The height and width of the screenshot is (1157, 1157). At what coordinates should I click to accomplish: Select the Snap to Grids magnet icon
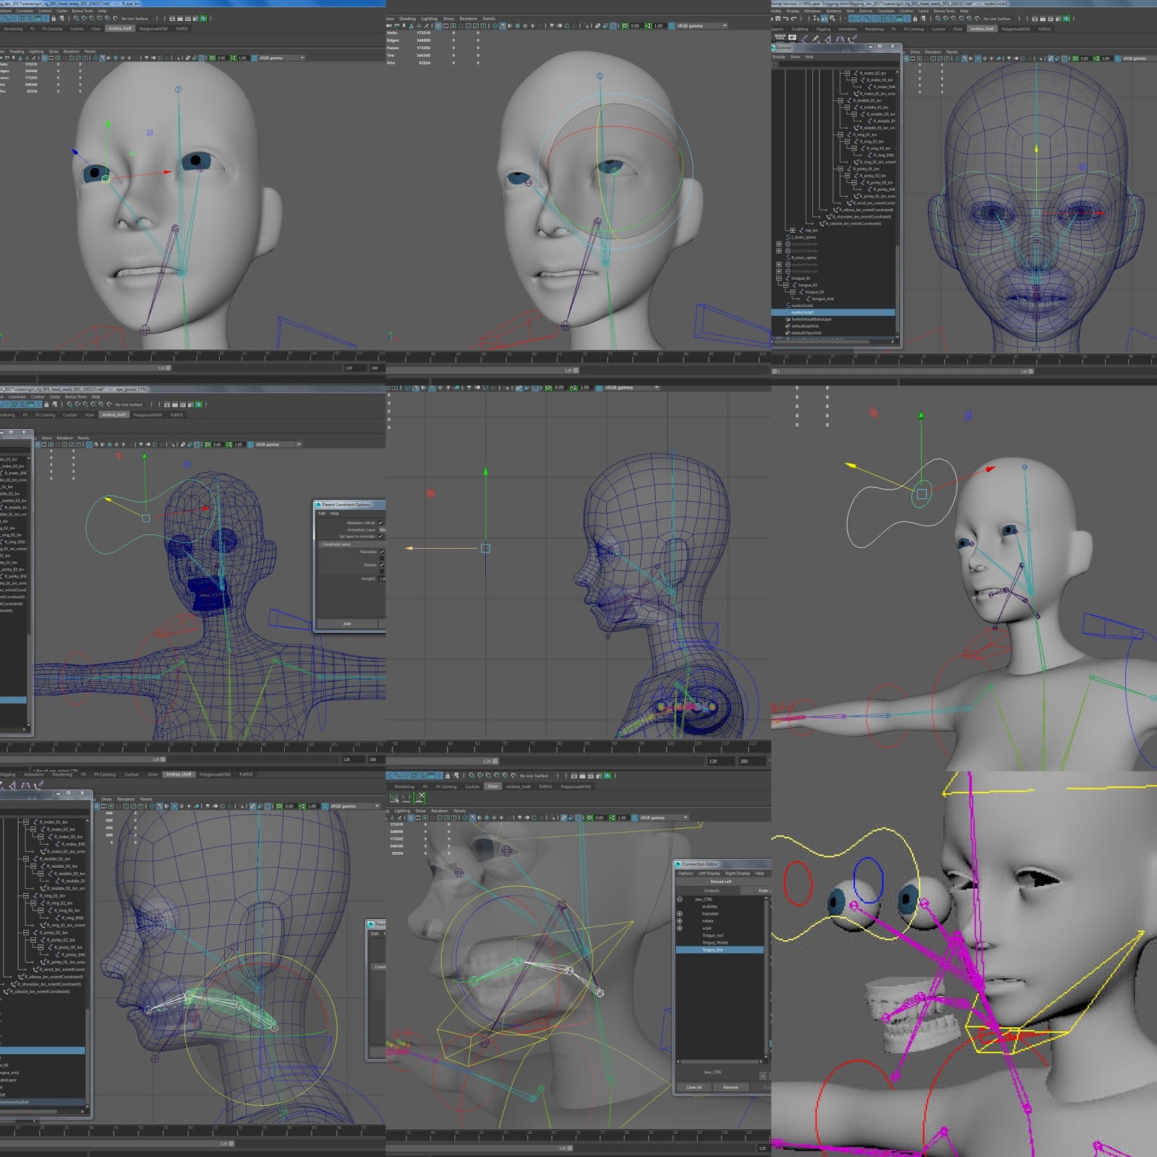click(851, 18)
